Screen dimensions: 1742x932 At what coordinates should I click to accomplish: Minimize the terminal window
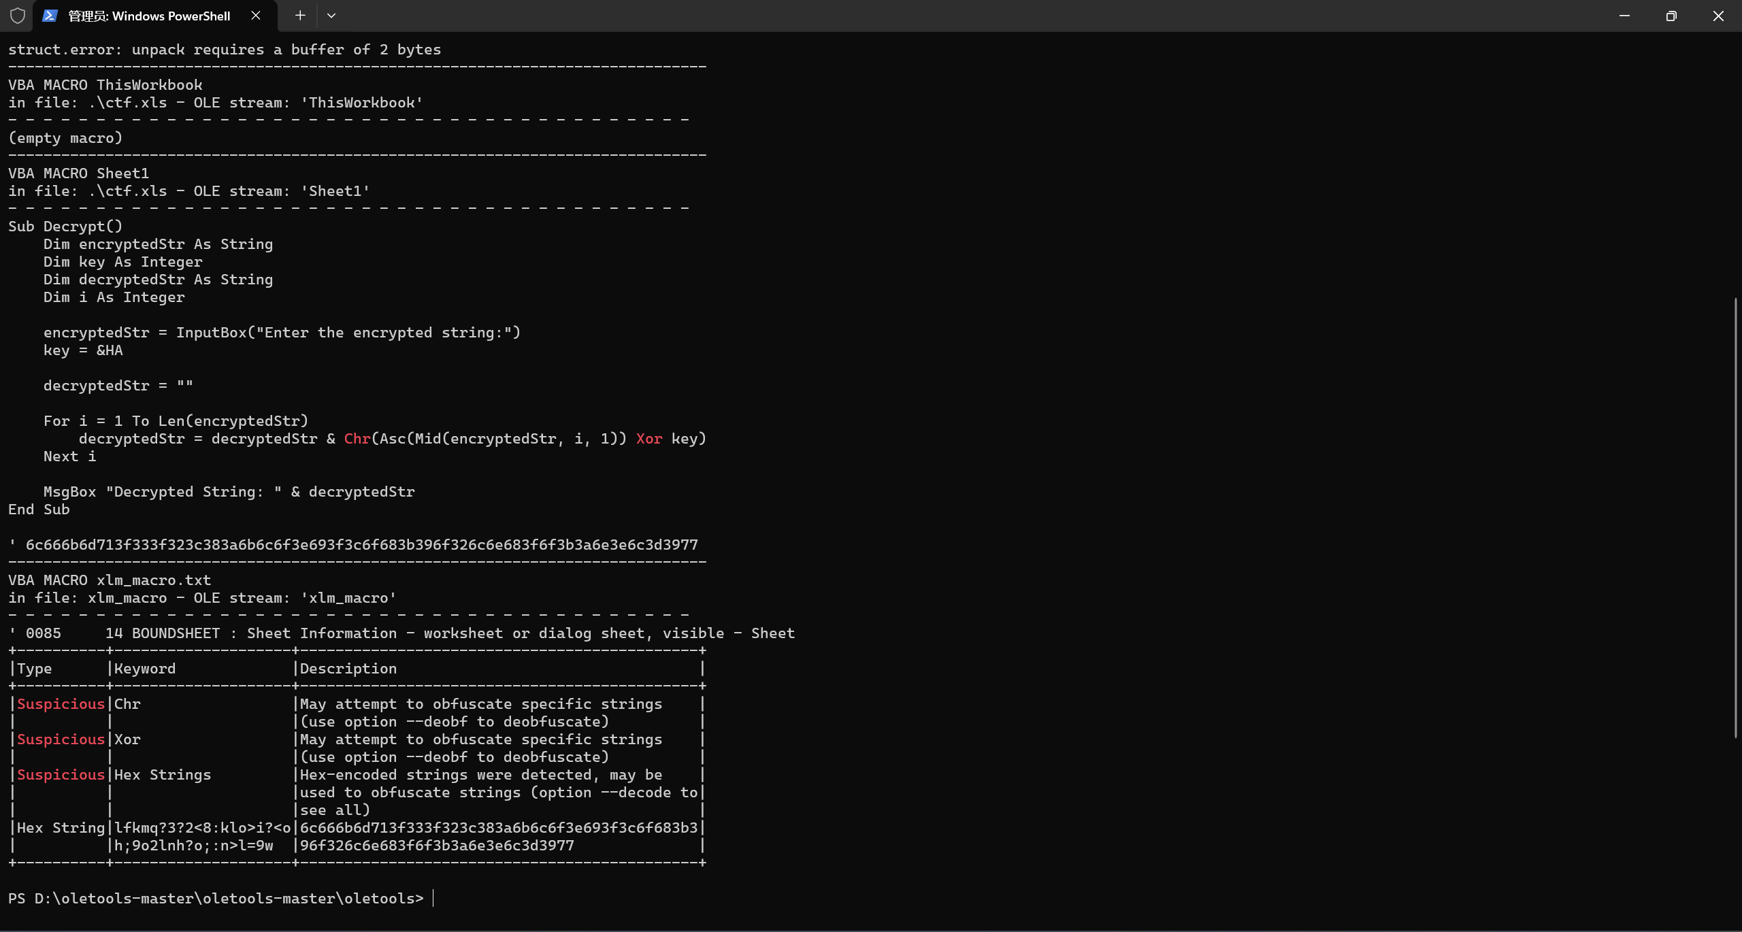click(x=1624, y=16)
